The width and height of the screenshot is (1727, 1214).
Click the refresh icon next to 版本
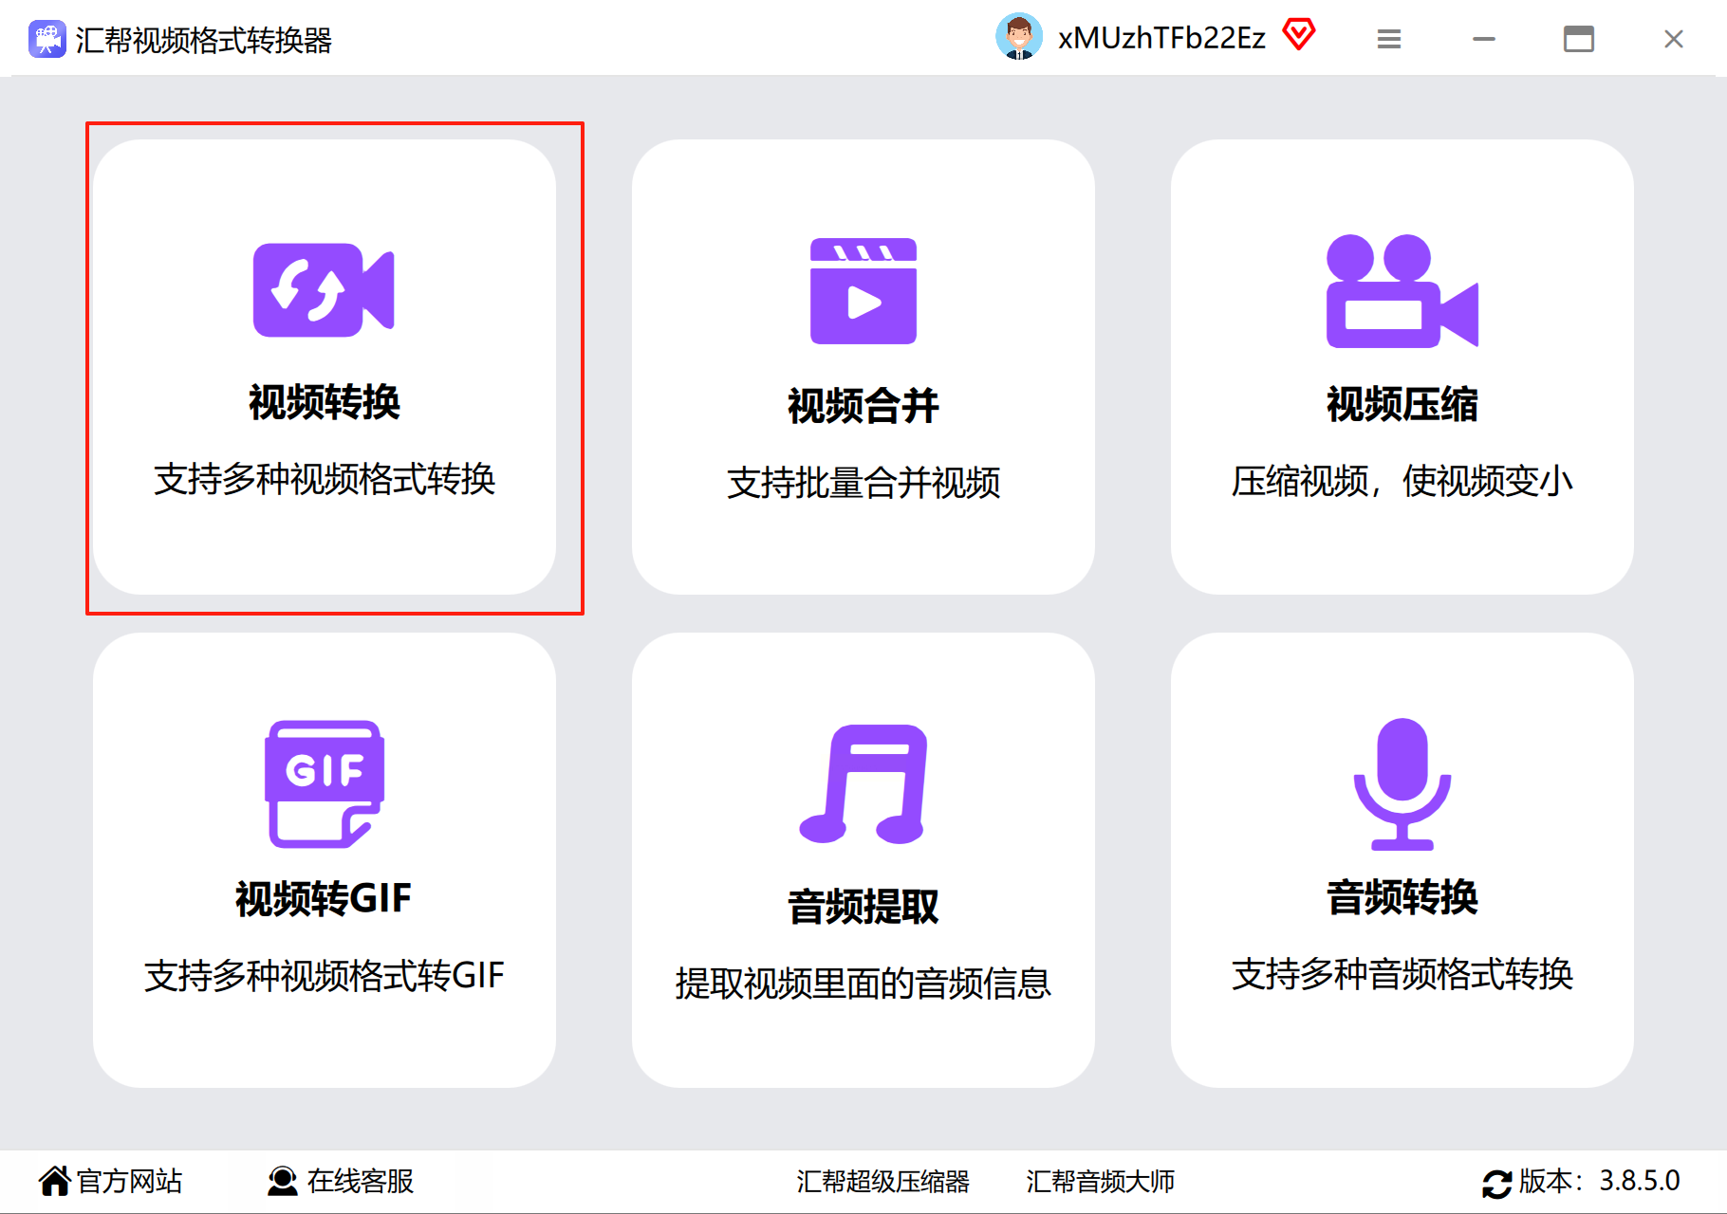1497,1184
